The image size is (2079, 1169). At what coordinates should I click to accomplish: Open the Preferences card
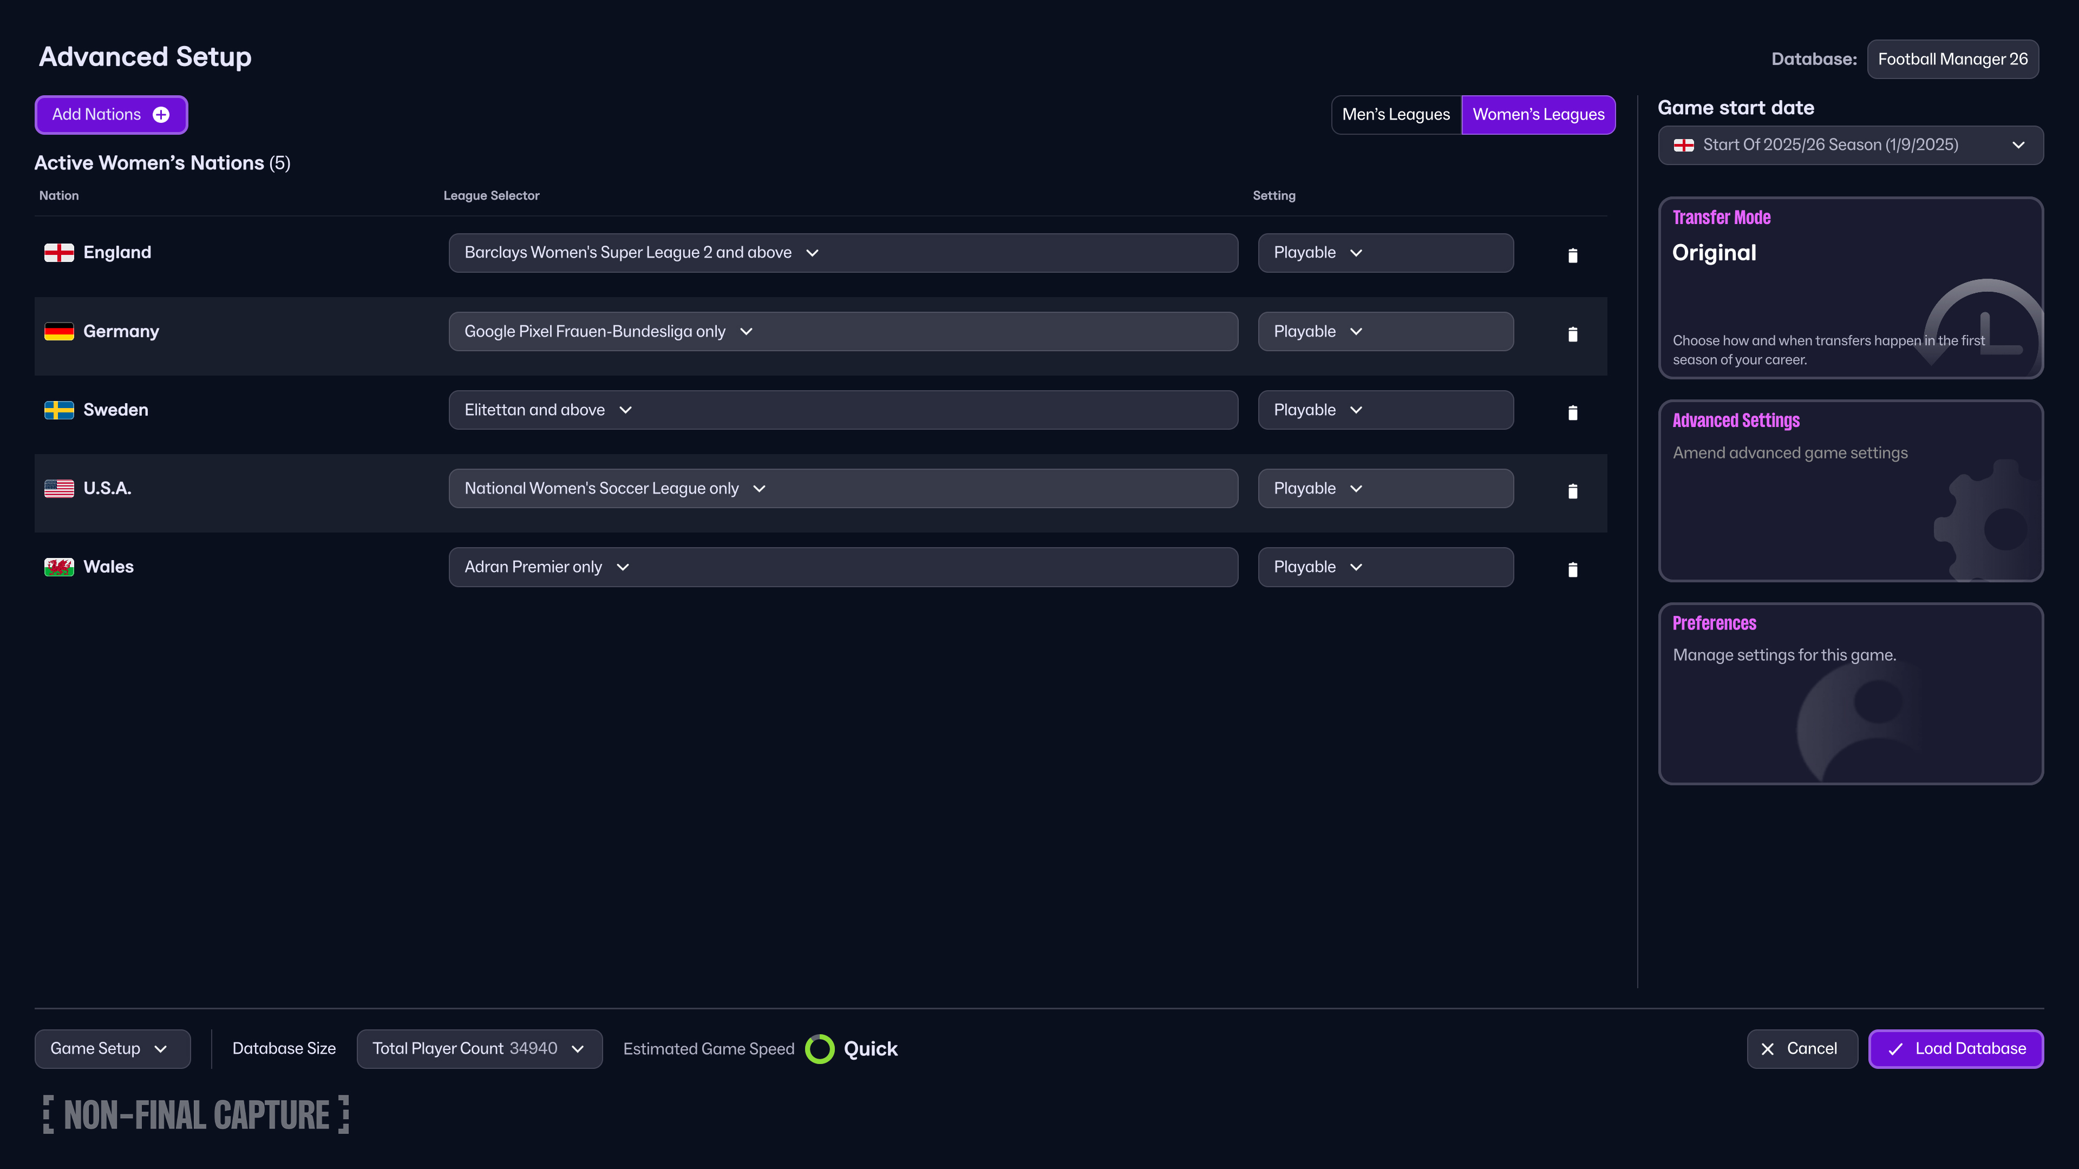[1850, 694]
